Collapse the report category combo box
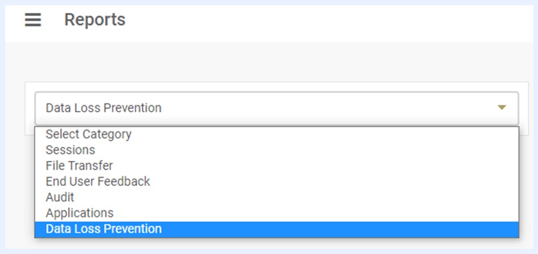This screenshot has width=538, height=254. point(277,108)
